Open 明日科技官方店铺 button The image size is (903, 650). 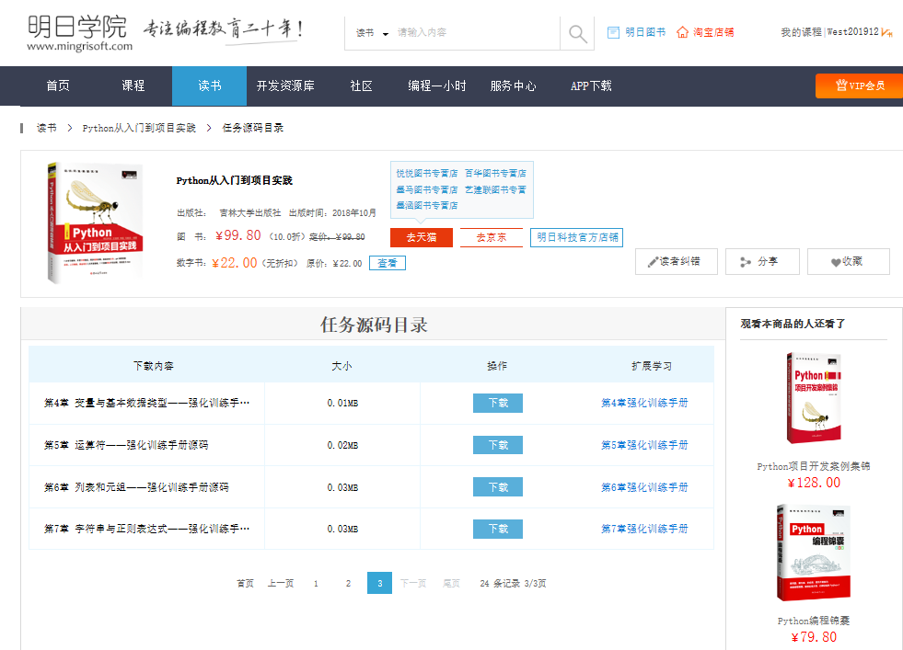pyautogui.click(x=576, y=237)
